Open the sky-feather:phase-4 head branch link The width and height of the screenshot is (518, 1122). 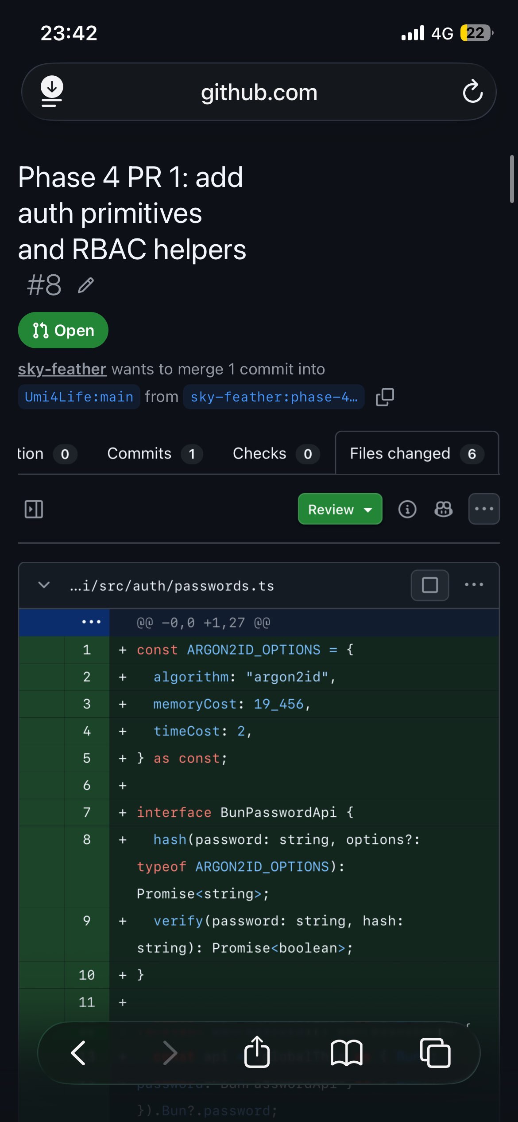(274, 397)
